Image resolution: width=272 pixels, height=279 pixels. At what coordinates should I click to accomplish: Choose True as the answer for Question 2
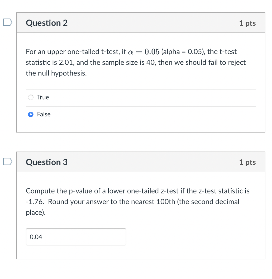pos(31,97)
